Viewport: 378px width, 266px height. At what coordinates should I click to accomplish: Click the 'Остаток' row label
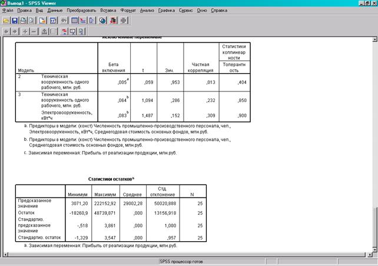coord(26,213)
